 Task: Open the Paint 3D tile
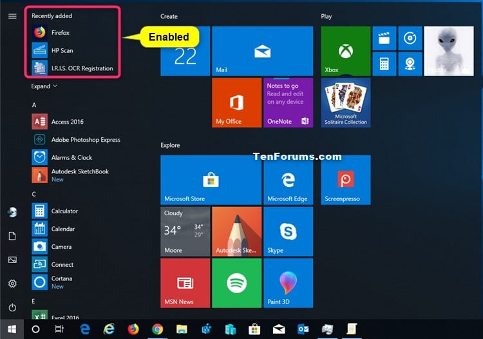(289, 283)
